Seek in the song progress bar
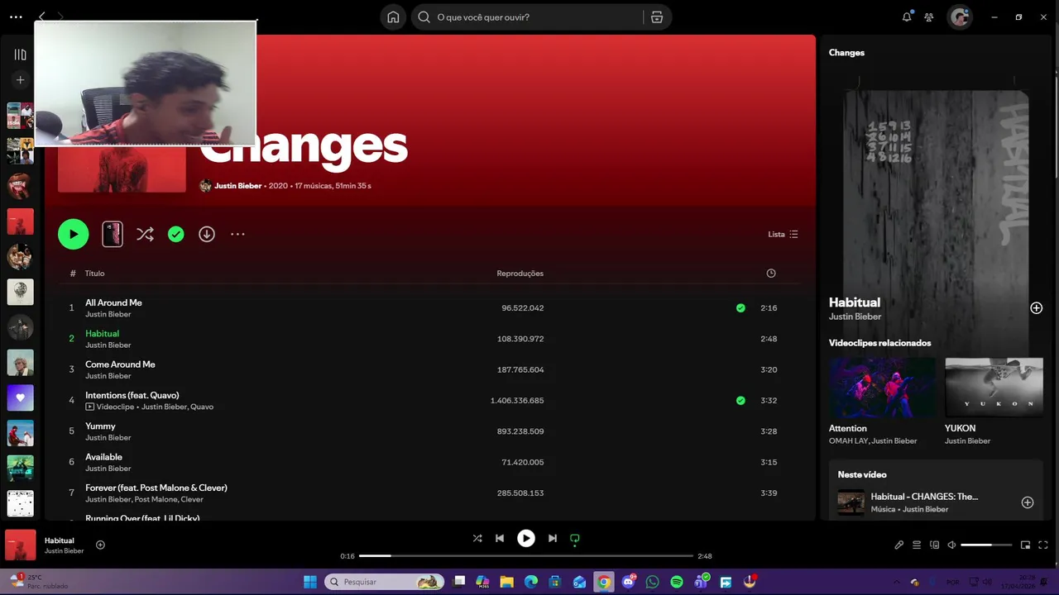Image resolution: width=1059 pixels, height=595 pixels. [x=526, y=556]
